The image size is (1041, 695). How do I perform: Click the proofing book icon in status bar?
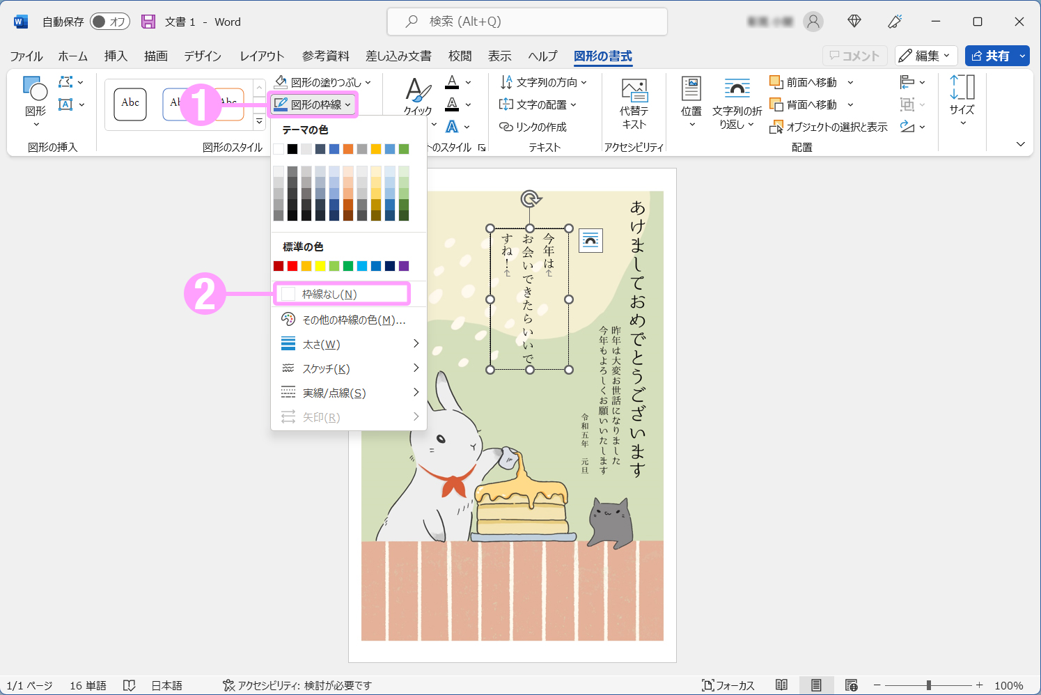point(129,685)
